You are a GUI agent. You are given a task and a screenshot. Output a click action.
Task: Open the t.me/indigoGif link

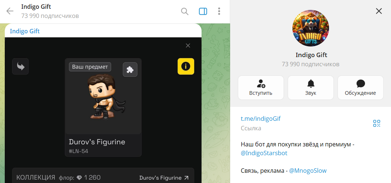(x=261, y=119)
